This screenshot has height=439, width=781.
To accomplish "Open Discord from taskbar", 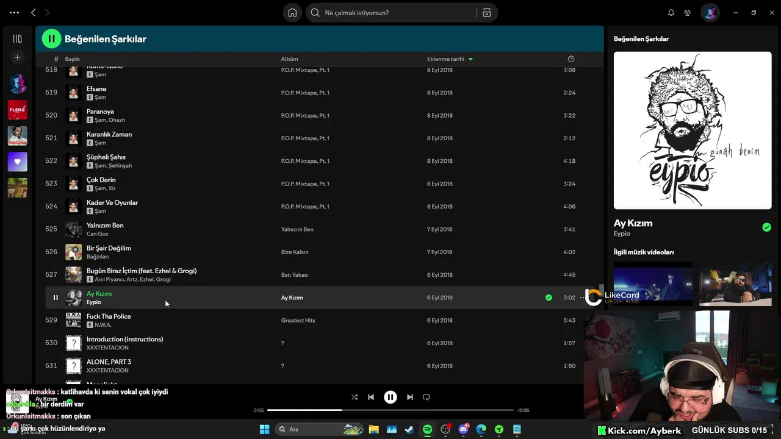I will pos(463,429).
